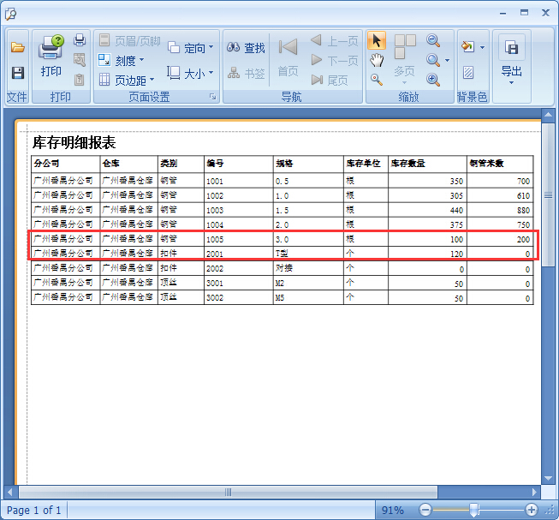Click the zoom in magnifier icon
Image resolution: width=559 pixels, height=520 pixels.
pyautogui.click(x=433, y=80)
